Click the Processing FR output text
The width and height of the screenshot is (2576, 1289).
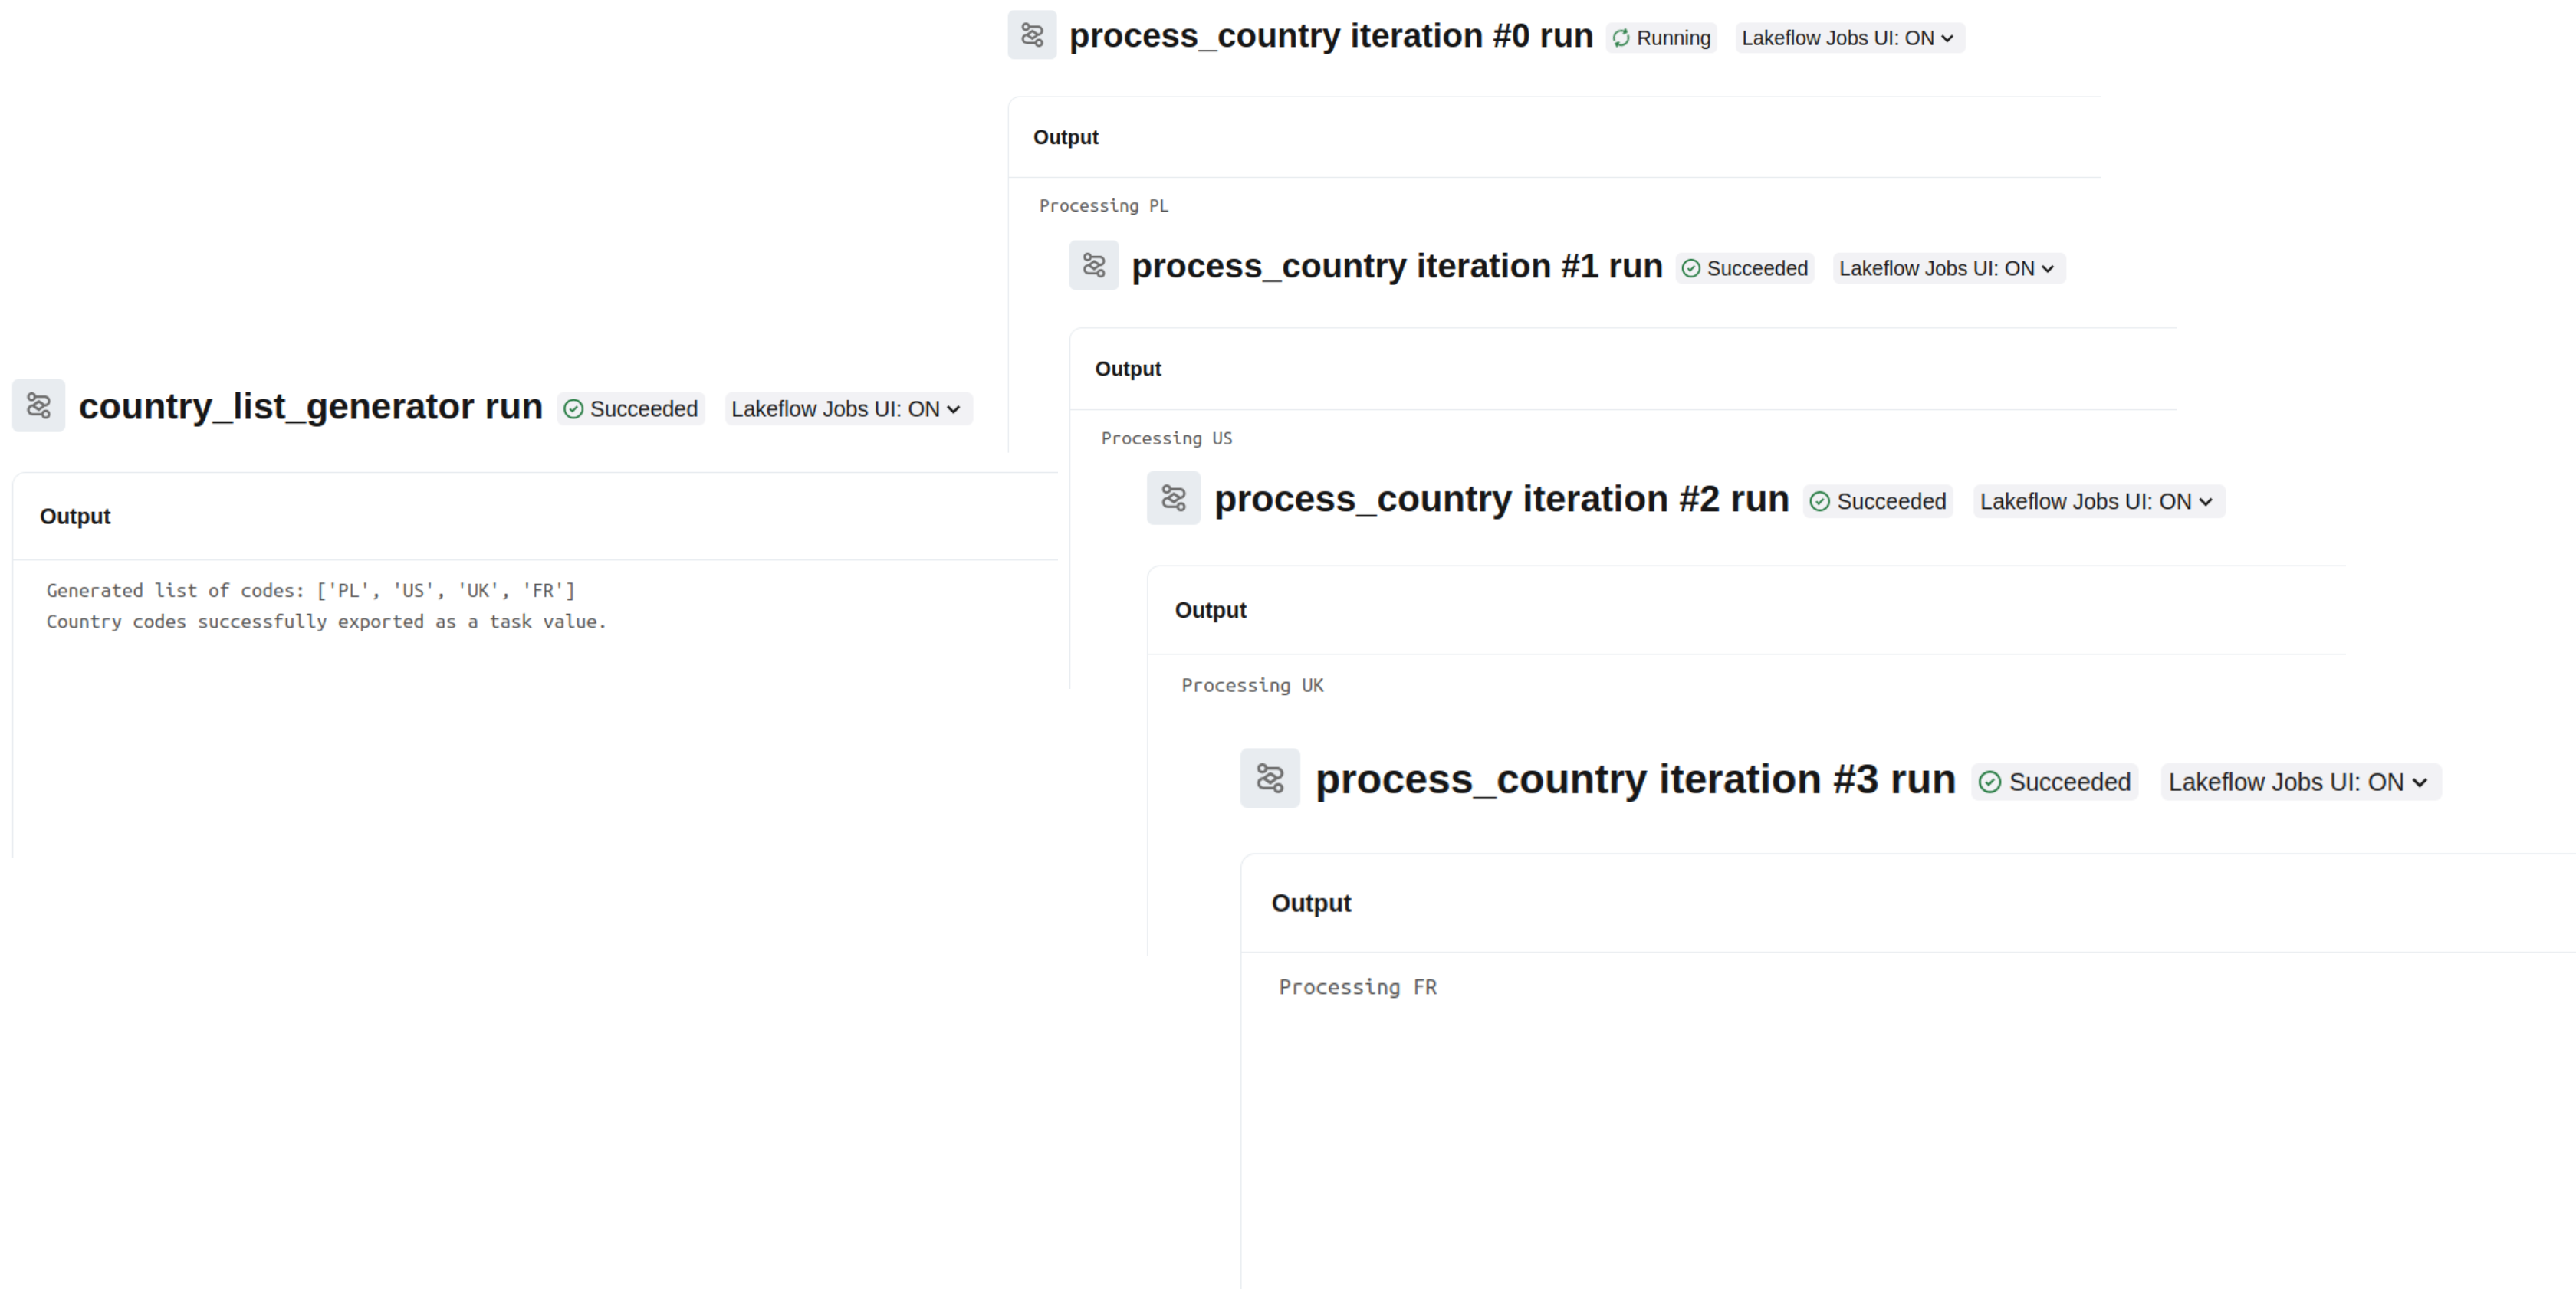click(1357, 987)
